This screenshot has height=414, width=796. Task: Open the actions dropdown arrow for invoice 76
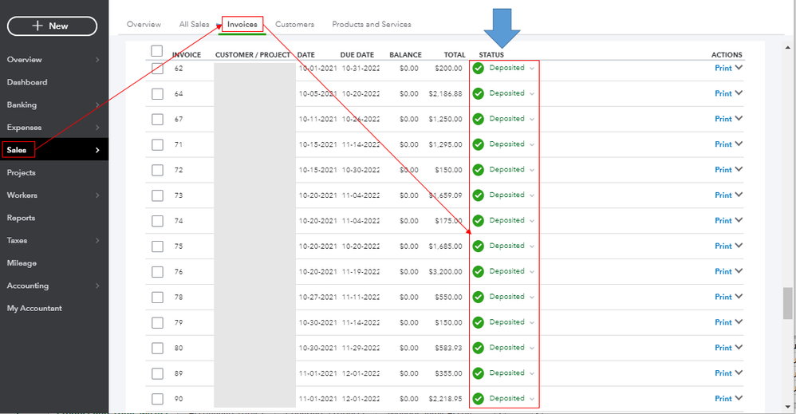click(739, 270)
